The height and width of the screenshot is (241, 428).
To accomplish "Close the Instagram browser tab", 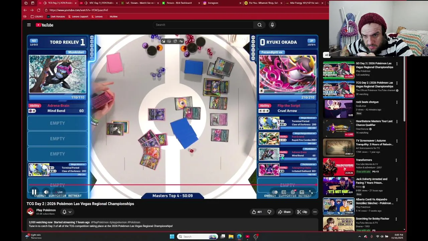I will tap(240, 3).
